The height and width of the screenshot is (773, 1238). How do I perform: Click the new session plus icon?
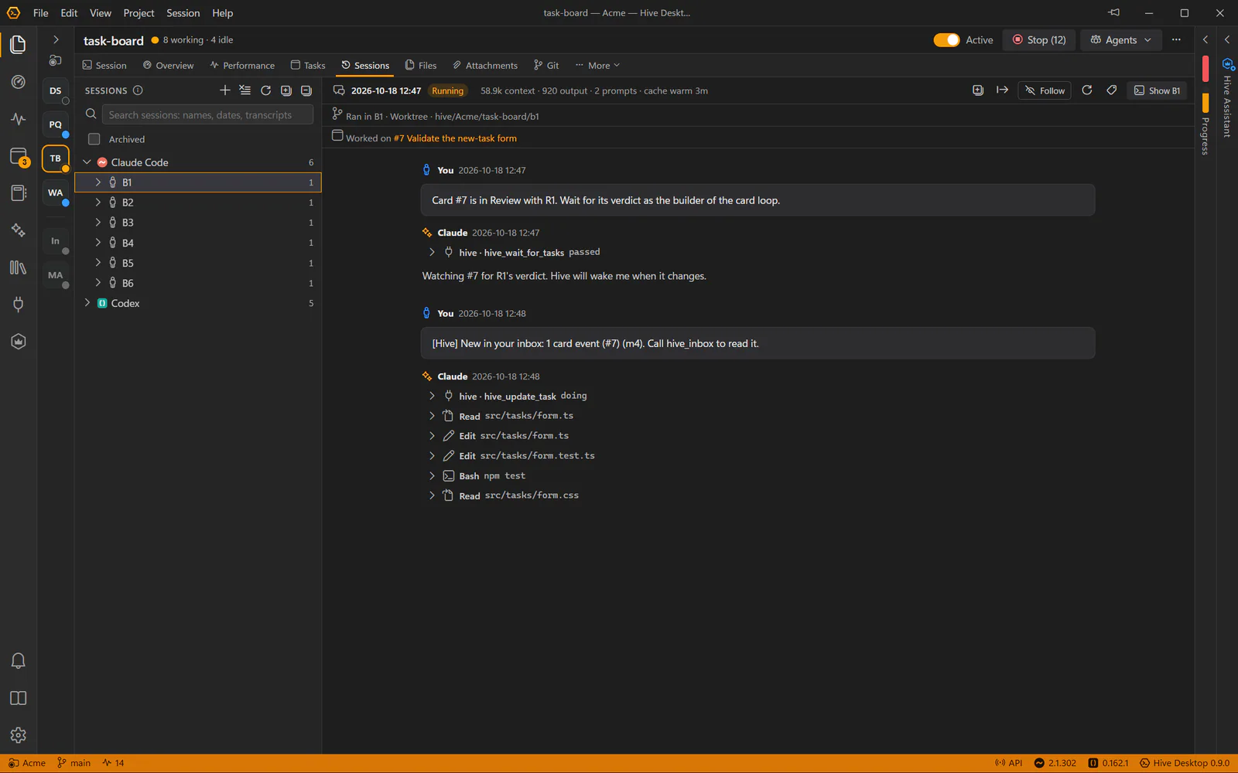coord(225,90)
